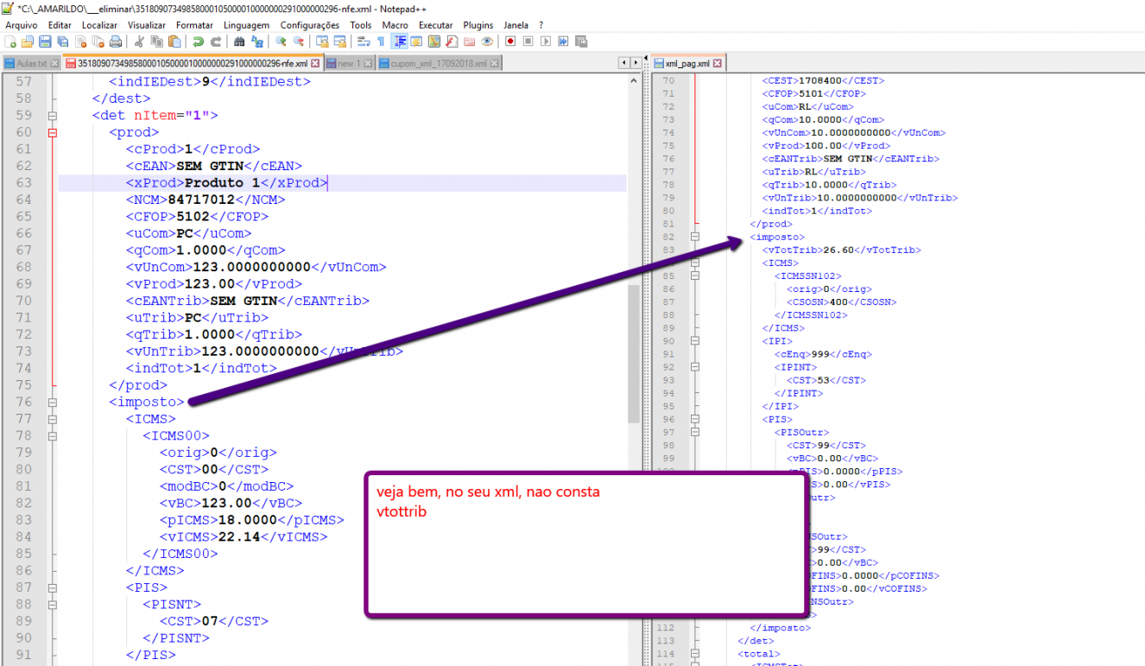Start macro recording with red record icon
Screen dimensions: 1145x666
tap(510, 41)
